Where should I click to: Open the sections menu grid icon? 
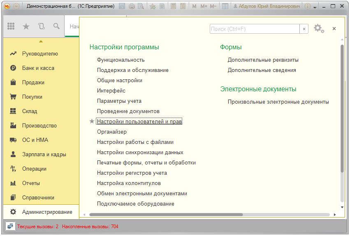point(11,26)
